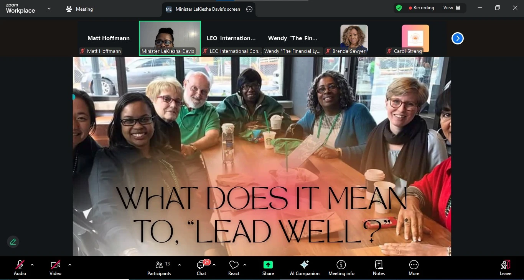Viewport: 524px width, 280px height.
Task: Expand the video settings arrow
Action: click(69, 265)
